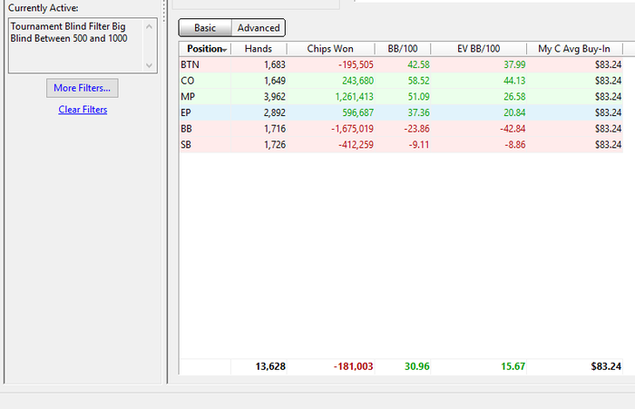Click the 51.09 BB/100 value

point(419,97)
